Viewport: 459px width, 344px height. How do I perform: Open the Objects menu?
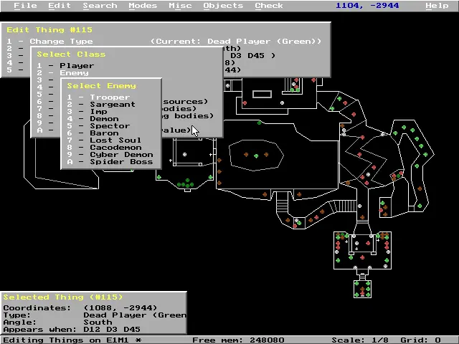[x=223, y=6]
